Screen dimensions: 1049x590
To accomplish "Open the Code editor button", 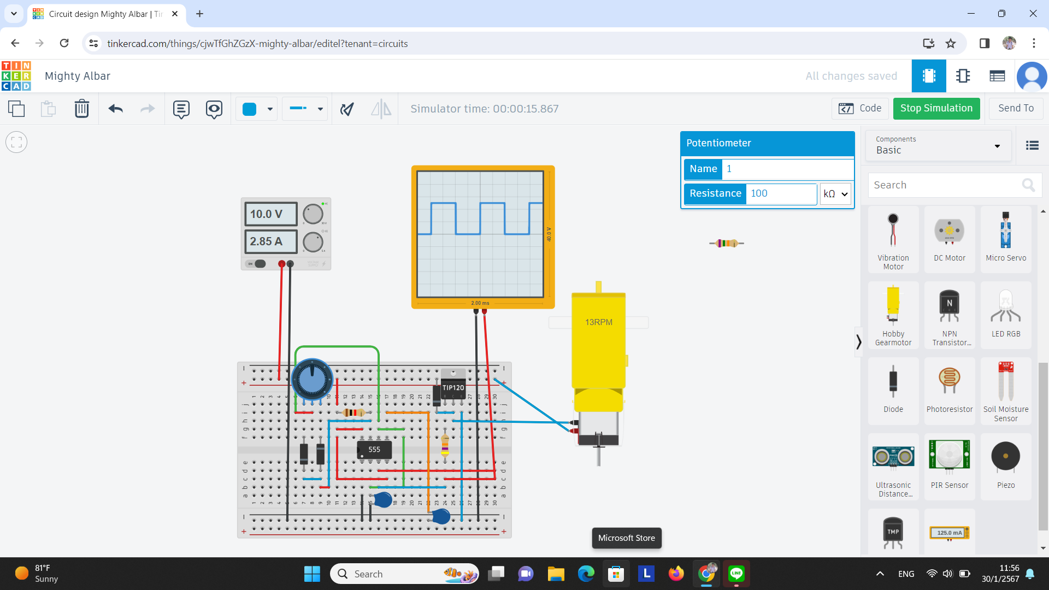I will click(860, 108).
